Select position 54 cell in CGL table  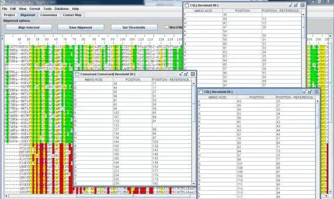click(x=242, y=31)
